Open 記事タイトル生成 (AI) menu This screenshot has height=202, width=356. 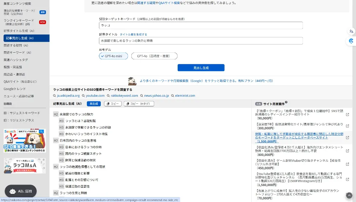tap(19, 31)
